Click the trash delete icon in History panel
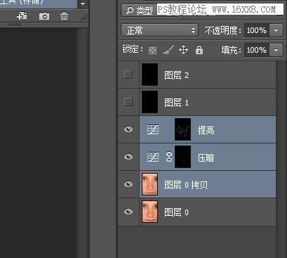 pos(64,16)
